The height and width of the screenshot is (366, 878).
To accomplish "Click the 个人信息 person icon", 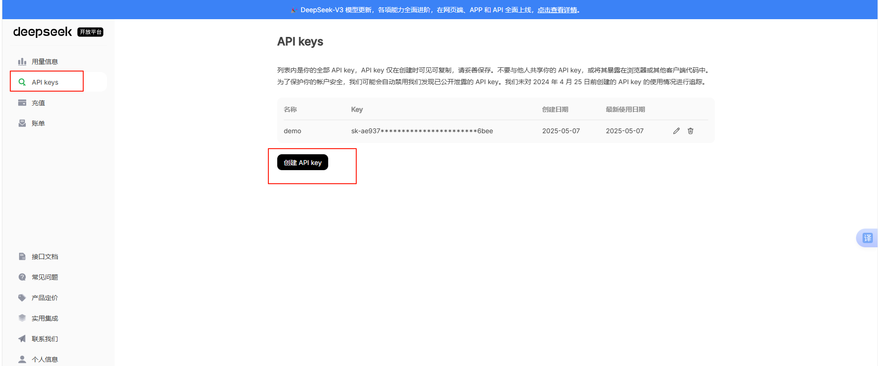I will (22, 359).
